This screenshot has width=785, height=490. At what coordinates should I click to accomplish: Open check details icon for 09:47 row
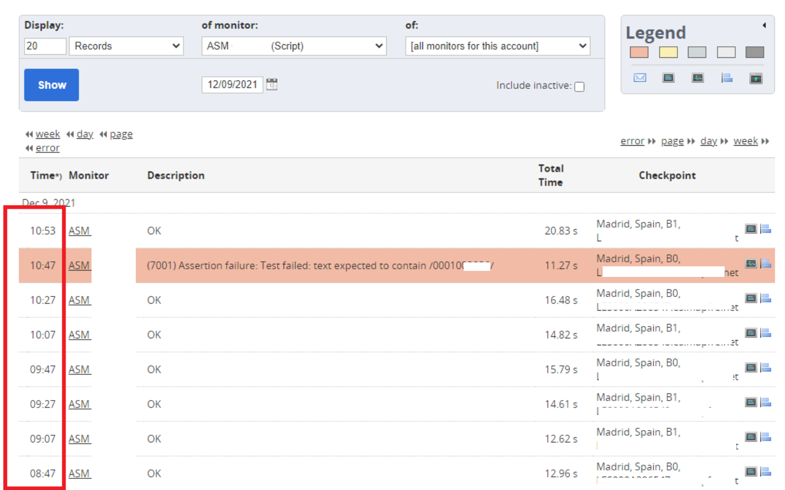point(750,368)
